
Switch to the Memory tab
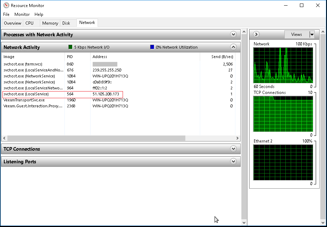[x=50, y=23]
